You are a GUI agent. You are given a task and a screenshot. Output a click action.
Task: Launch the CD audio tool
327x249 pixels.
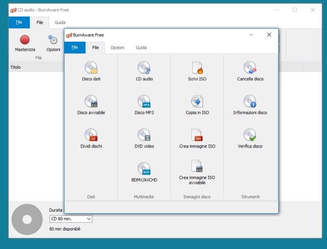pos(144,71)
